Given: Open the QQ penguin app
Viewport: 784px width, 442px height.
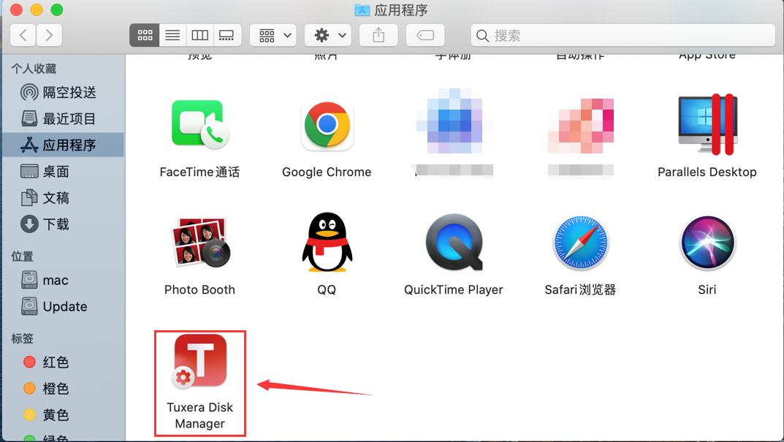Looking at the screenshot, I should (327, 244).
